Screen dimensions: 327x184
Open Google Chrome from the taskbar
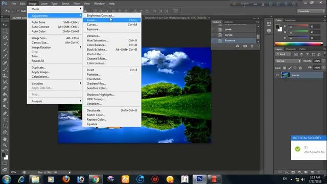96,179
